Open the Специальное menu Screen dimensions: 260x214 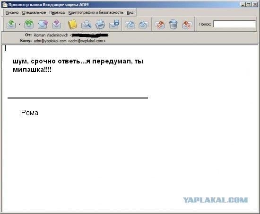pyautogui.click(x=34, y=13)
